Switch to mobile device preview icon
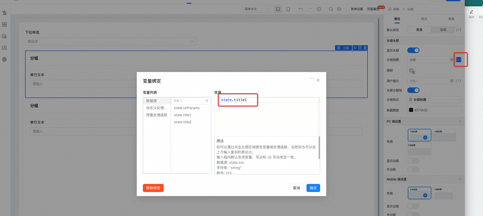The height and width of the screenshot is (216, 483). 288,9
